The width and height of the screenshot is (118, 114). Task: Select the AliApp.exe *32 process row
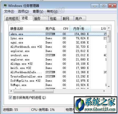(x=58, y=64)
